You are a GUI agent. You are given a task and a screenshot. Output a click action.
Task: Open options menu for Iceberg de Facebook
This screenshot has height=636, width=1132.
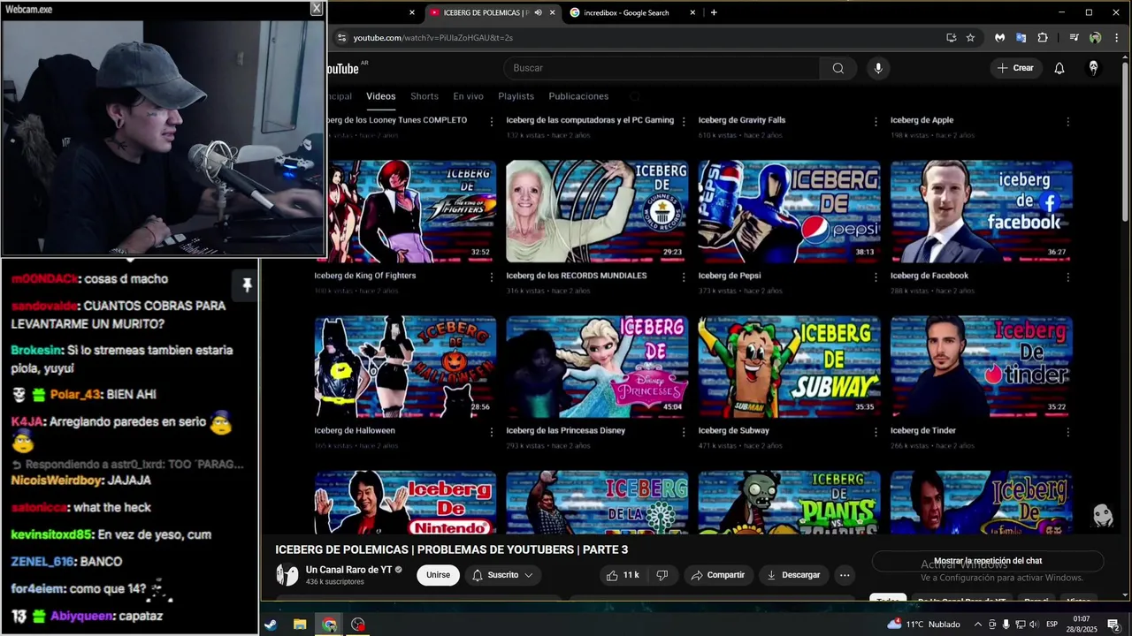click(1067, 276)
